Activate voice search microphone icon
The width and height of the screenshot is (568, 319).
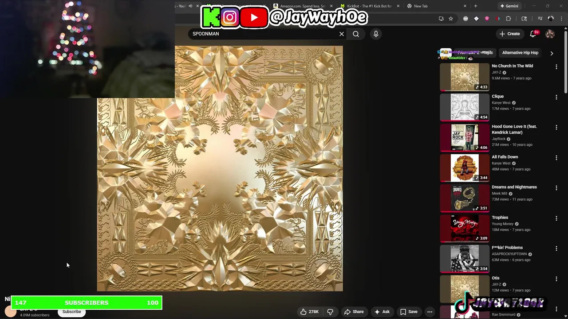pyautogui.click(x=376, y=34)
